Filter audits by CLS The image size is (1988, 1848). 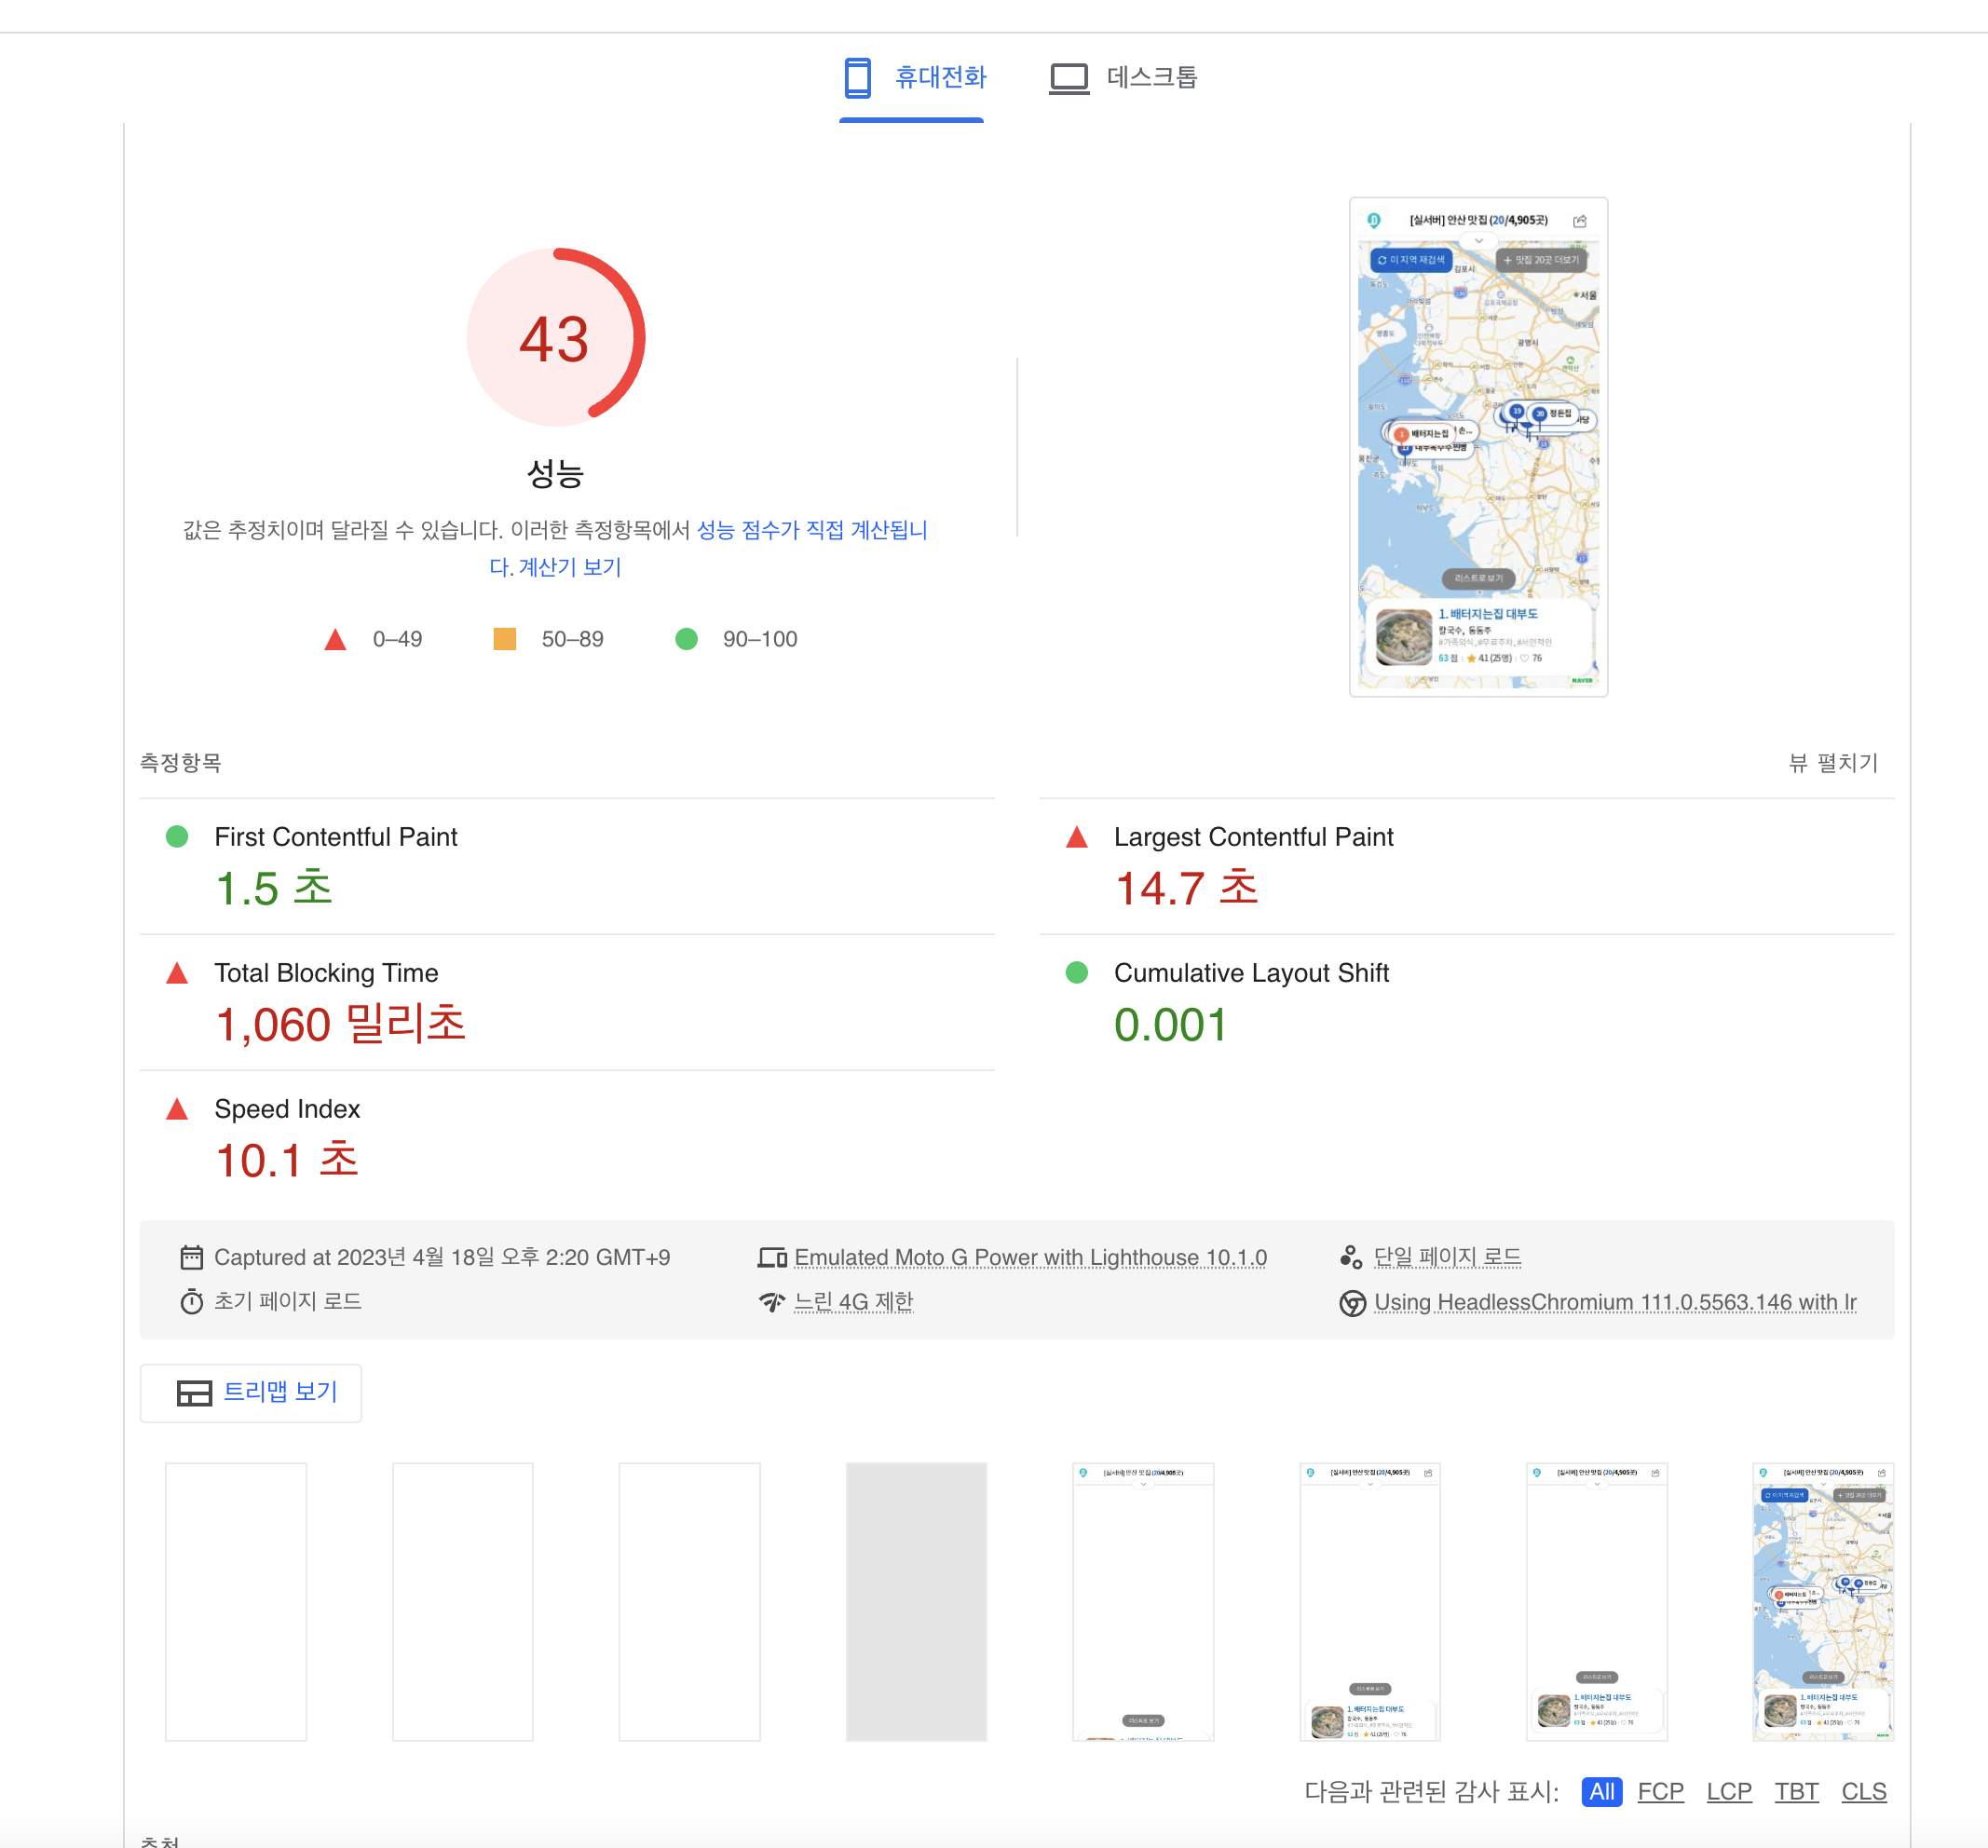coord(1863,1791)
